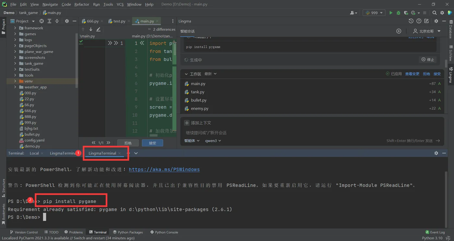Run the 999 configuration with green play
Screen dimensions: 454x241
coord(391,13)
